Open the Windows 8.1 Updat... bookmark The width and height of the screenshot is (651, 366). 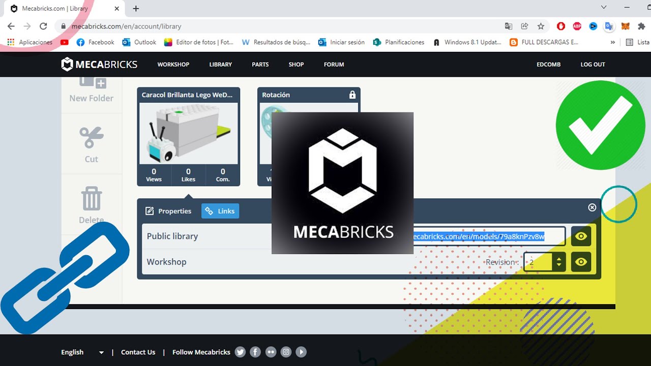click(467, 42)
